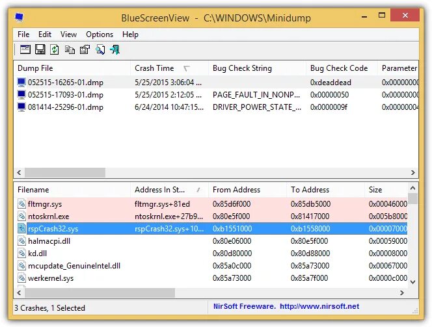The width and height of the screenshot is (432, 327).
Task: Click the file icon next to ntoskrnl.exe
Action: (x=21, y=216)
